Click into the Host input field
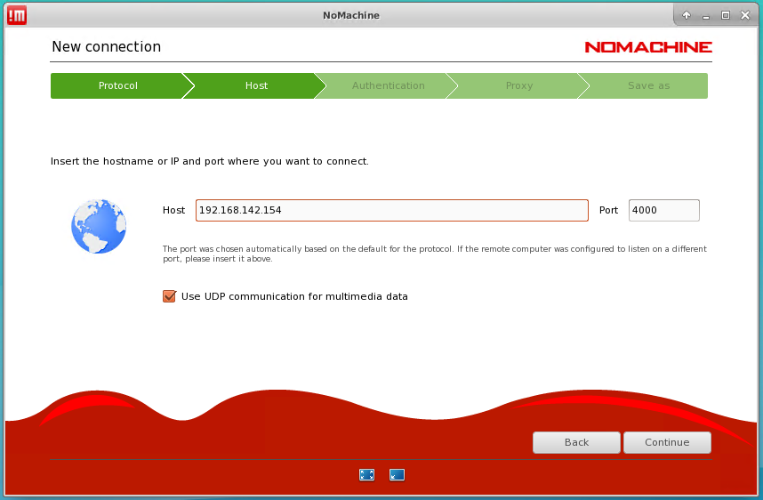Image resolution: width=763 pixels, height=500 pixels. click(392, 210)
